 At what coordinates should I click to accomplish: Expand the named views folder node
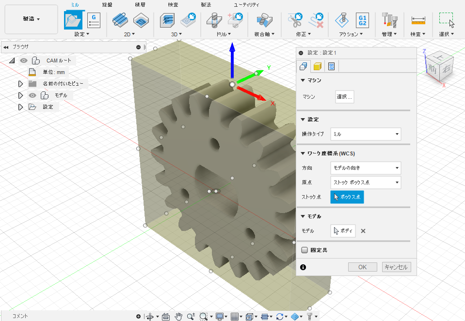(20, 84)
